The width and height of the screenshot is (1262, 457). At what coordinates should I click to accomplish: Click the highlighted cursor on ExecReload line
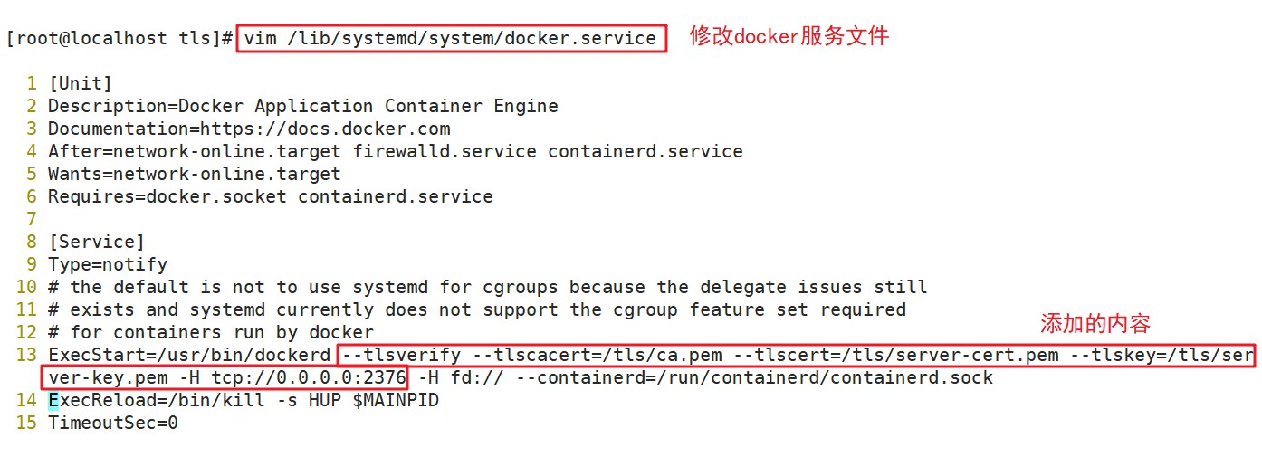coord(53,400)
